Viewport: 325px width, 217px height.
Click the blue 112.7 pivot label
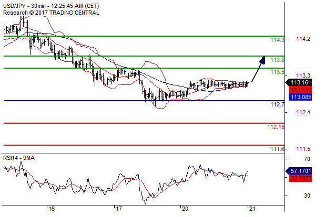(277, 104)
